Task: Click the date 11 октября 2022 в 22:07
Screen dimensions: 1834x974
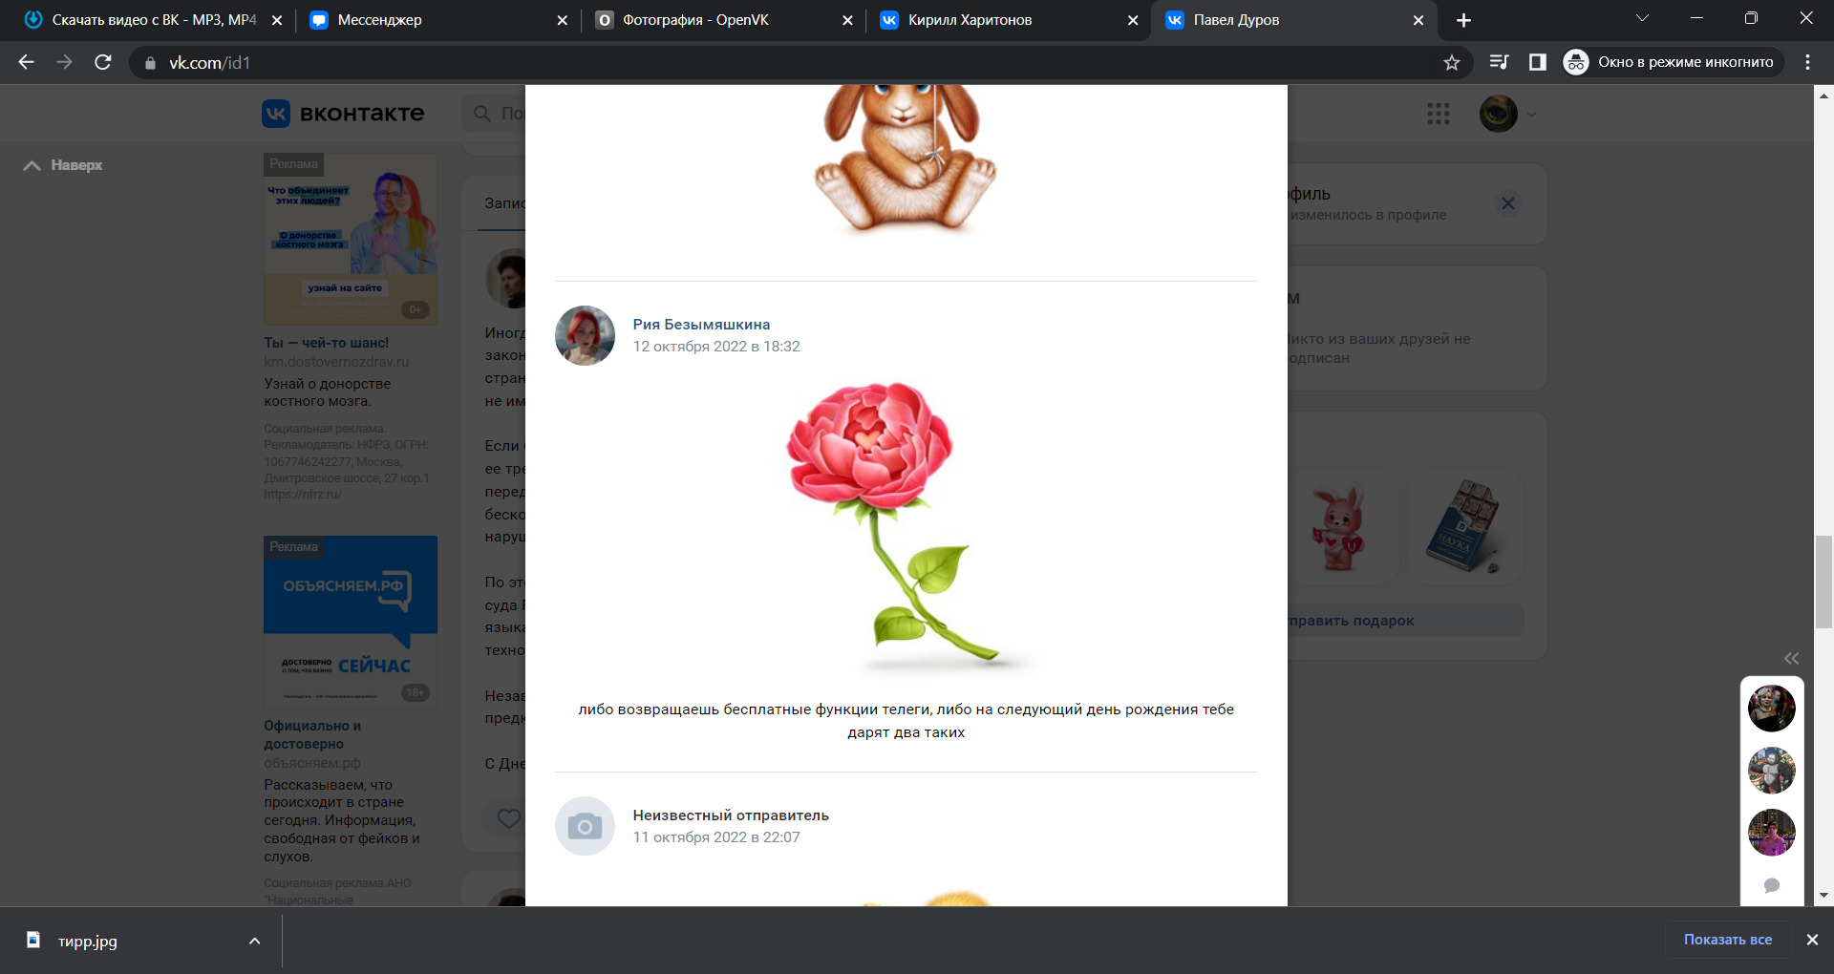Action: point(716,837)
